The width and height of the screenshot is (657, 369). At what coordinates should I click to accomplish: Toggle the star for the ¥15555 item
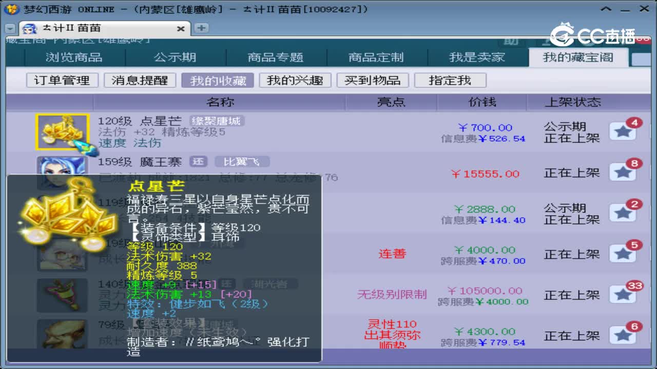pos(624,172)
